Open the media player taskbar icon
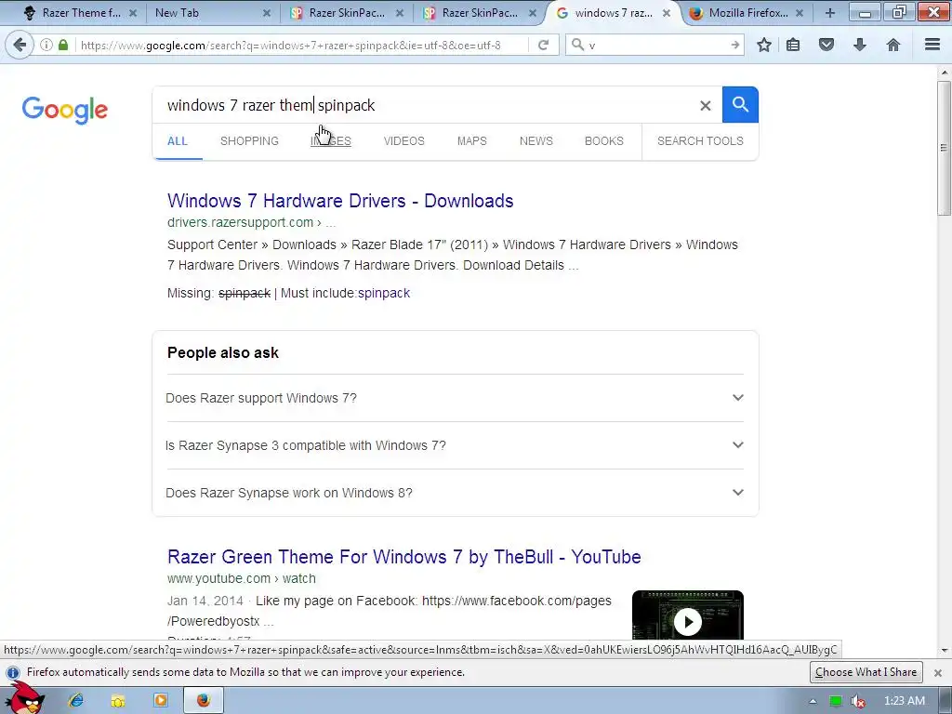952x714 pixels. click(x=161, y=701)
